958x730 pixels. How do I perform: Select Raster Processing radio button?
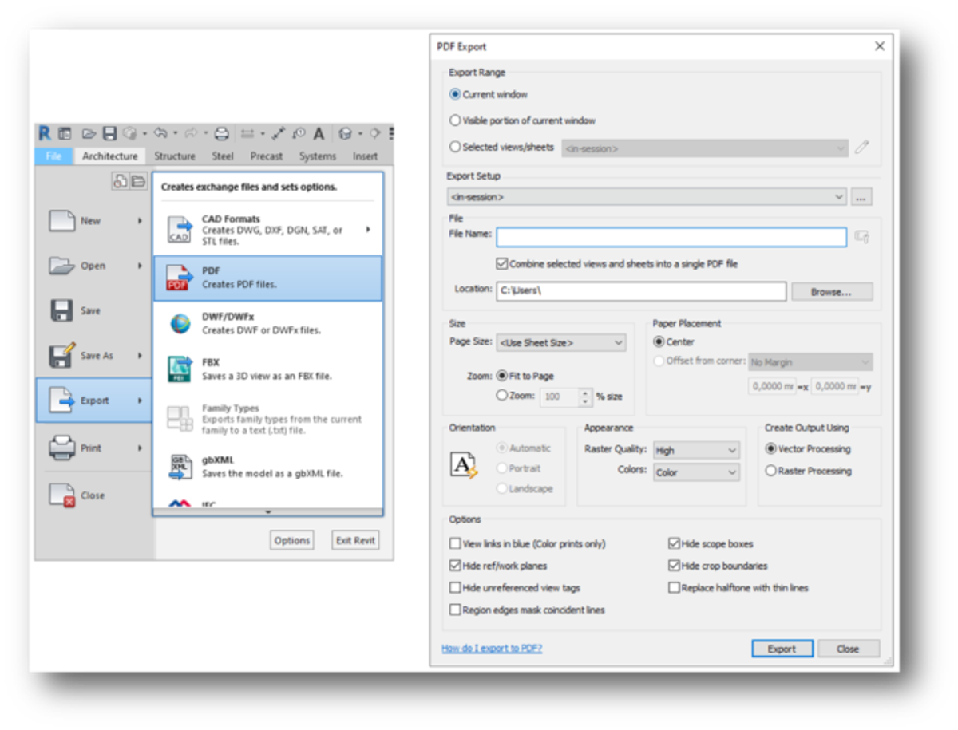770,472
